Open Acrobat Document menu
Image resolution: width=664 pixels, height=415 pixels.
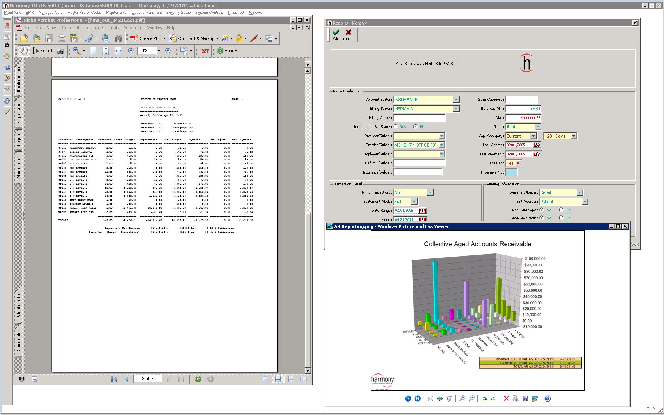point(70,28)
